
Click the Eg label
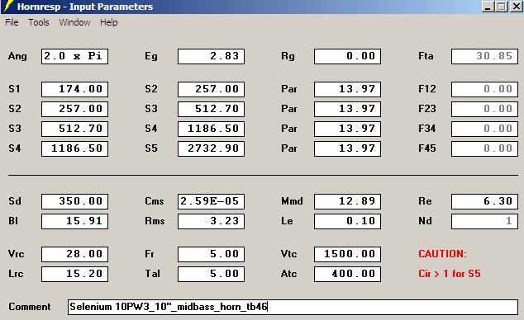(151, 56)
